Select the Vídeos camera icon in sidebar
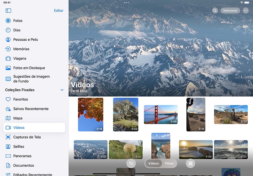 pyautogui.click(x=8, y=128)
